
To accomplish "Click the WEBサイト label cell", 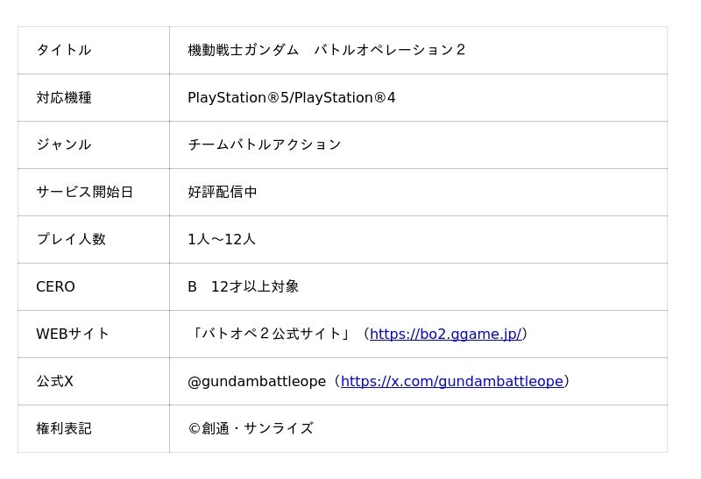I will tap(73, 334).
